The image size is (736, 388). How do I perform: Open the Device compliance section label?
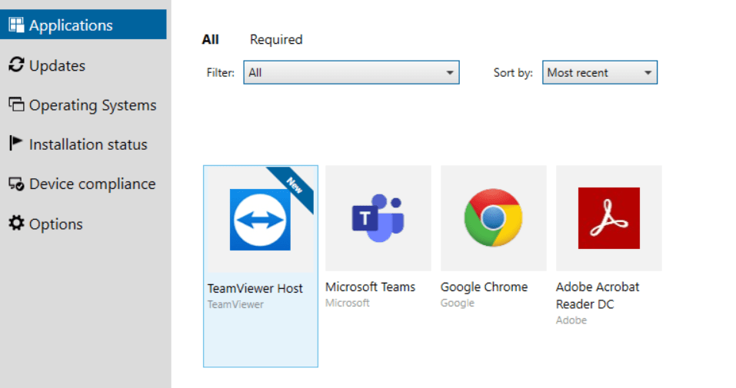(x=92, y=184)
